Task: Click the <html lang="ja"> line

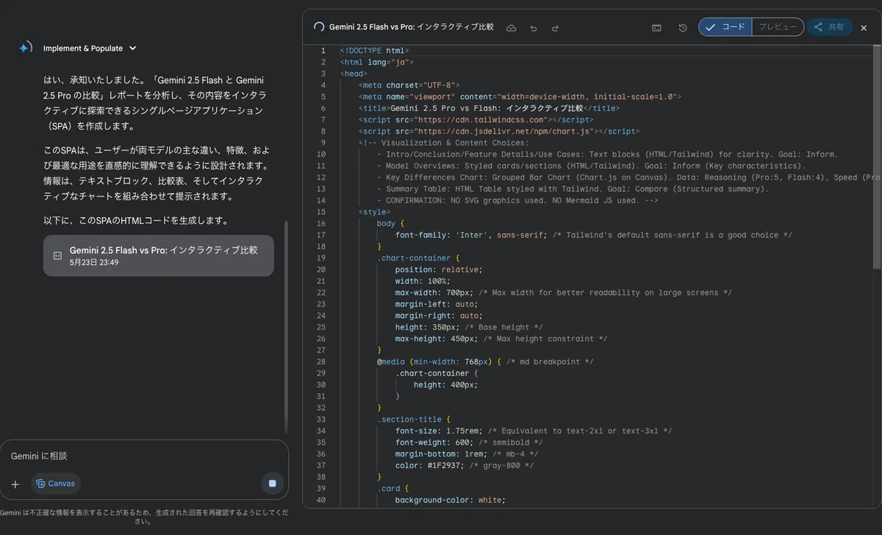Action: tap(377, 62)
